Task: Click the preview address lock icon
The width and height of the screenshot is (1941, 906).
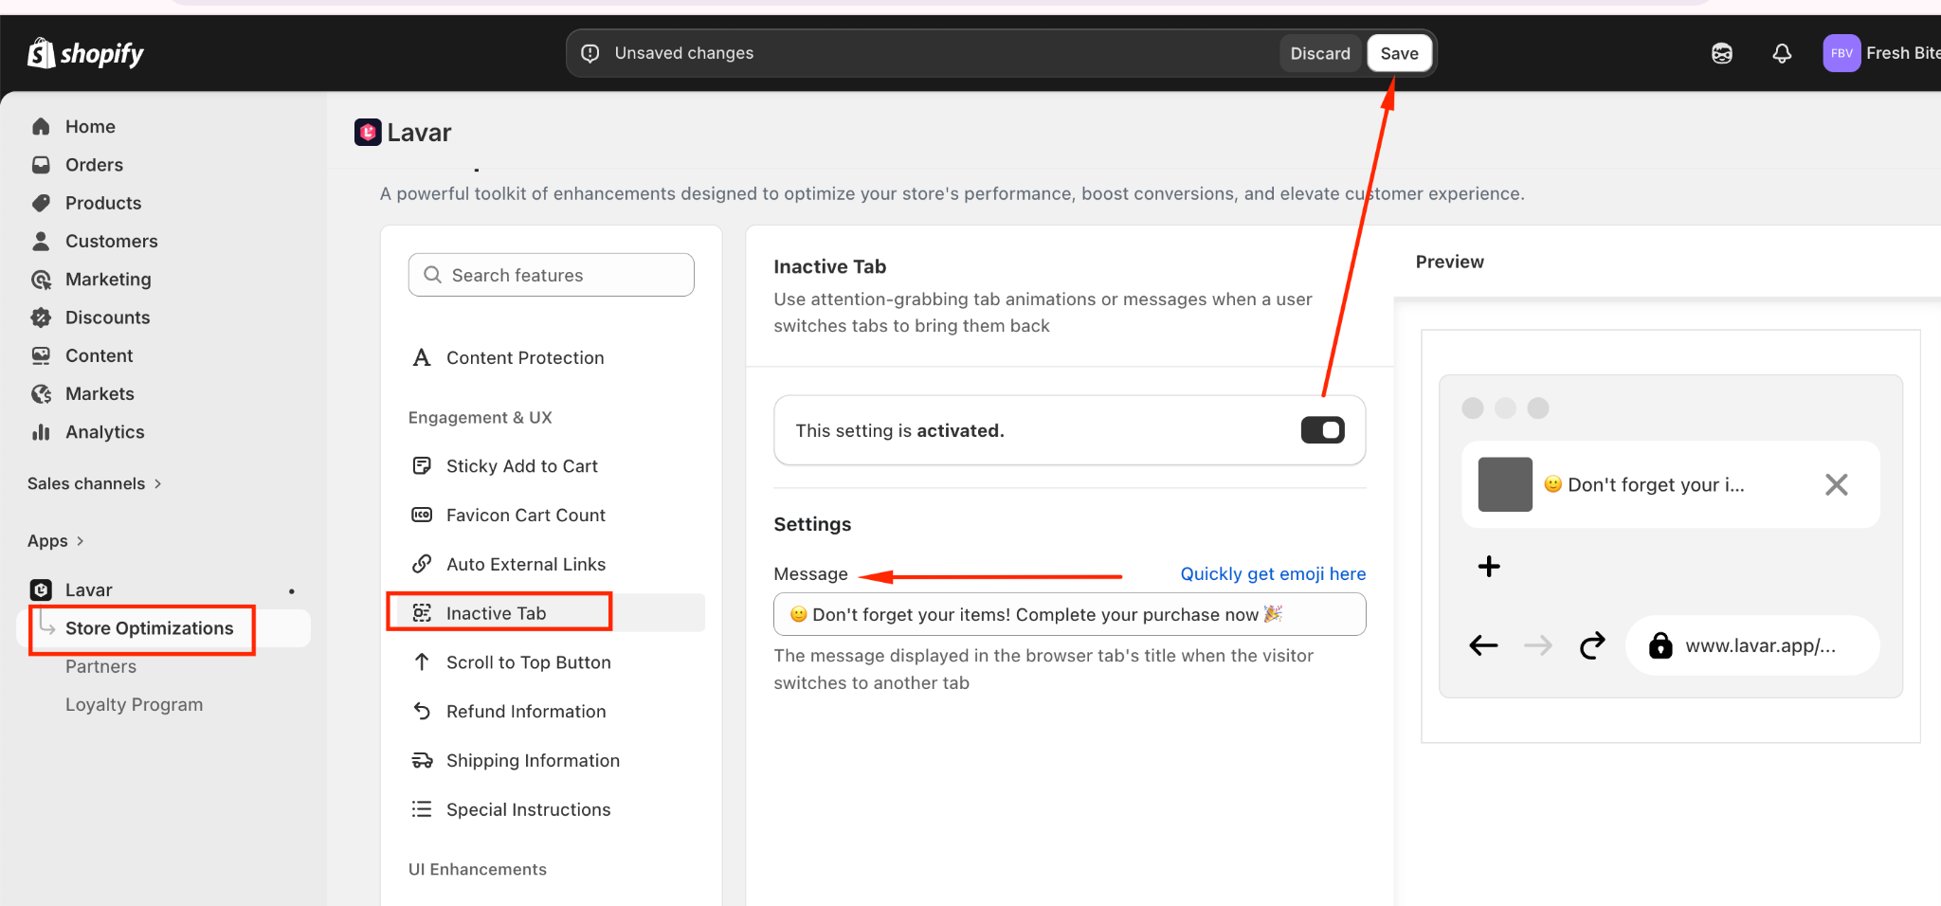Action: point(1660,645)
